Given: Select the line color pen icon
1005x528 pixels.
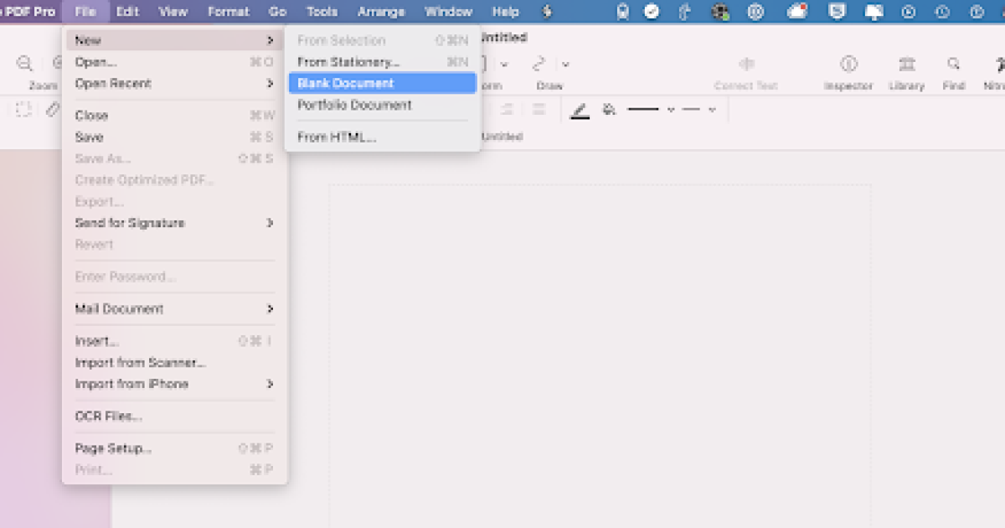Looking at the screenshot, I should pos(580,109).
